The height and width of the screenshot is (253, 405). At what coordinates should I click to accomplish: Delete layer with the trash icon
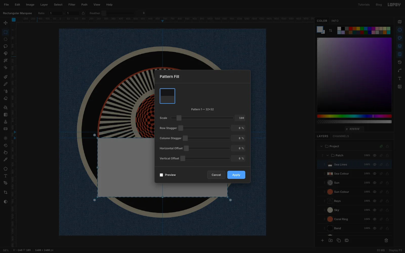(x=386, y=240)
